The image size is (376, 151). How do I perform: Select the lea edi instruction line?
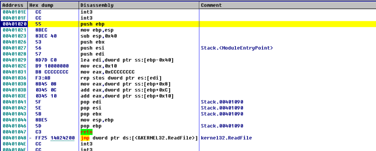(127, 60)
